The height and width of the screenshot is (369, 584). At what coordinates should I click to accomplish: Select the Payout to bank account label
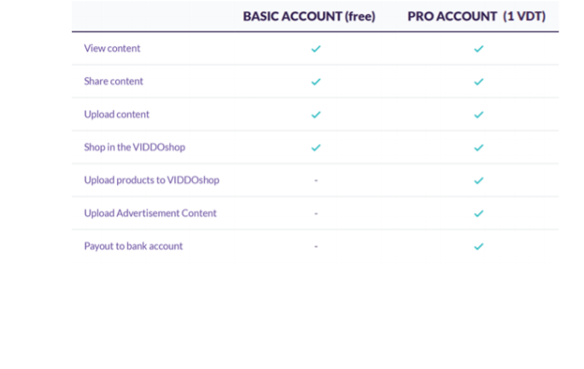(x=133, y=246)
